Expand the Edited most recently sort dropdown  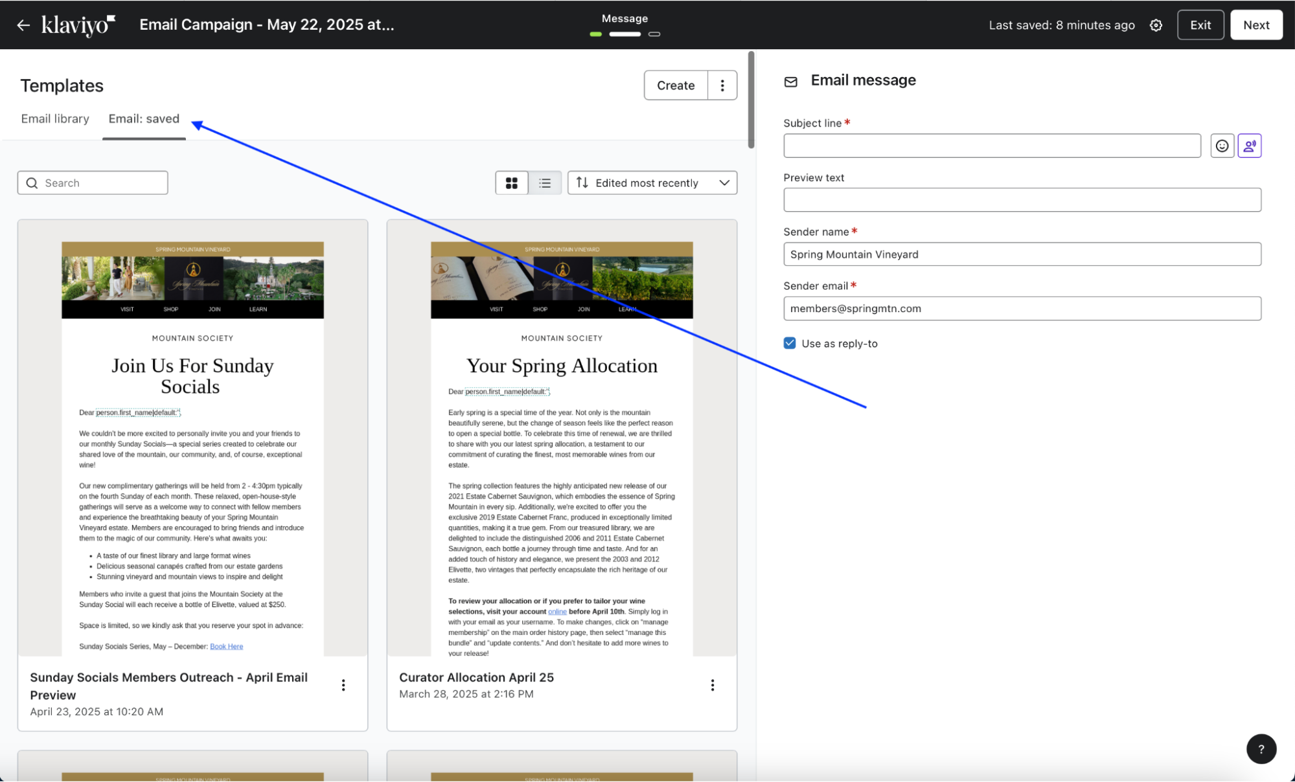652,183
